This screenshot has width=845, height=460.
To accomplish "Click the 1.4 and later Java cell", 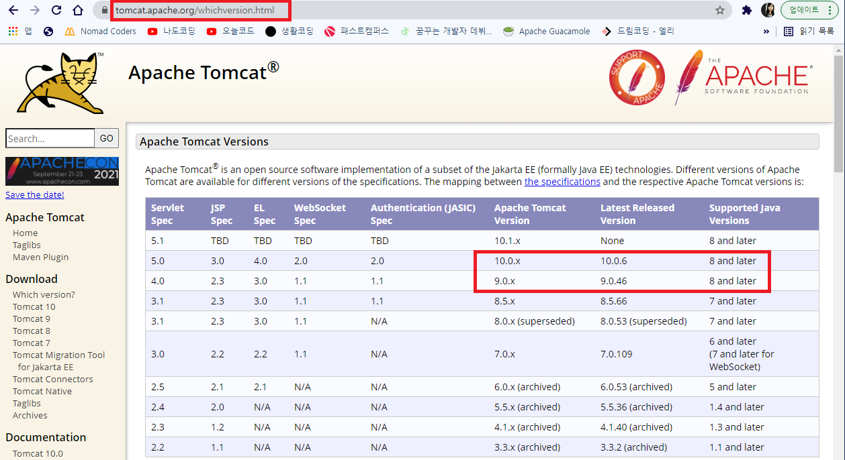I will point(737,407).
